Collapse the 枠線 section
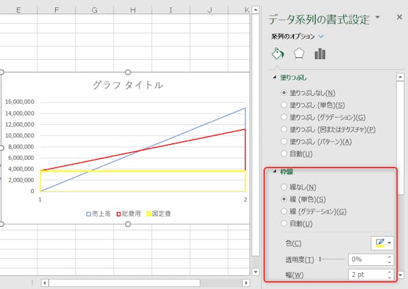Image resolution: width=408 pixels, height=289 pixels. 275,172
